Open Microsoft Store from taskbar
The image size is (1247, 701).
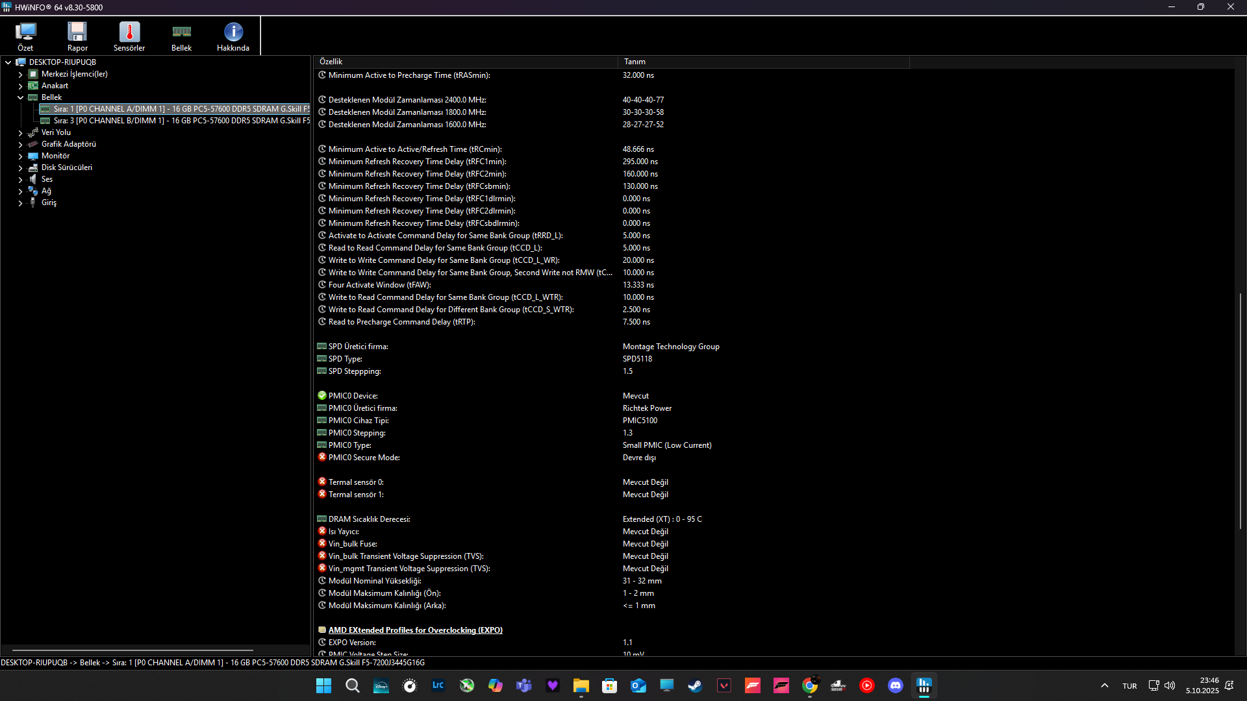(610, 685)
